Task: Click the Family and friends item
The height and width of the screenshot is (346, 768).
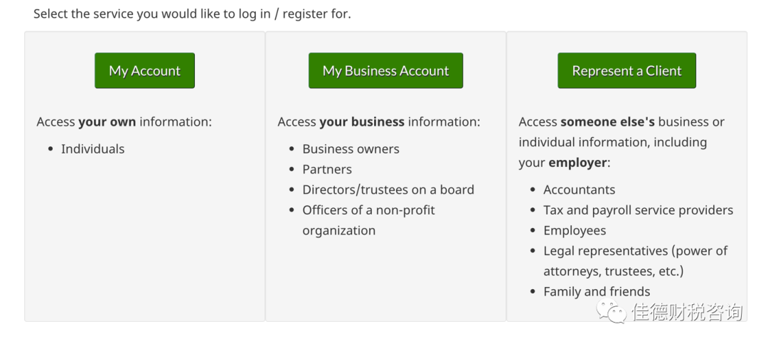Action: (x=597, y=291)
